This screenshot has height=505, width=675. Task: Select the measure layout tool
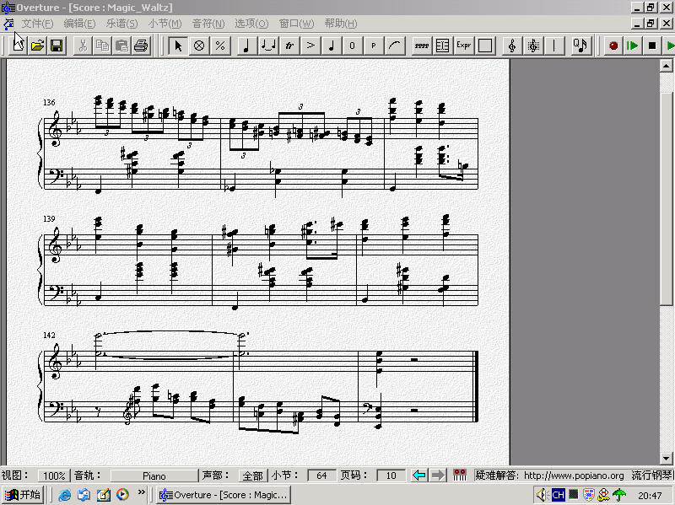pyautogui.click(x=442, y=46)
